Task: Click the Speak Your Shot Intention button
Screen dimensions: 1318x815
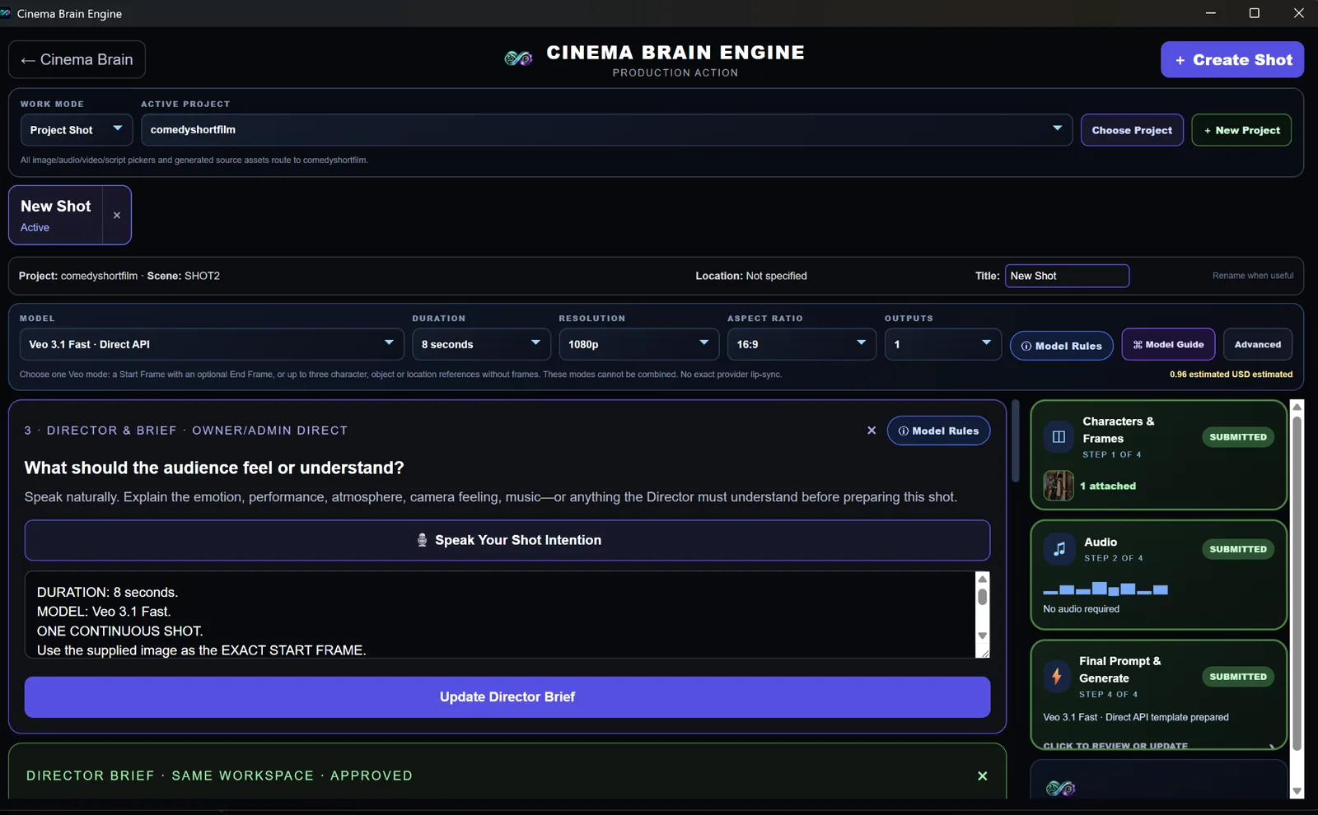Action: [x=507, y=540]
